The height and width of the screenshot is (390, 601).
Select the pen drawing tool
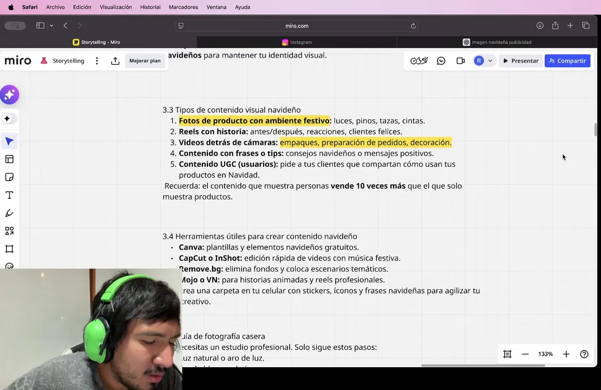click(x=10, y=213)
